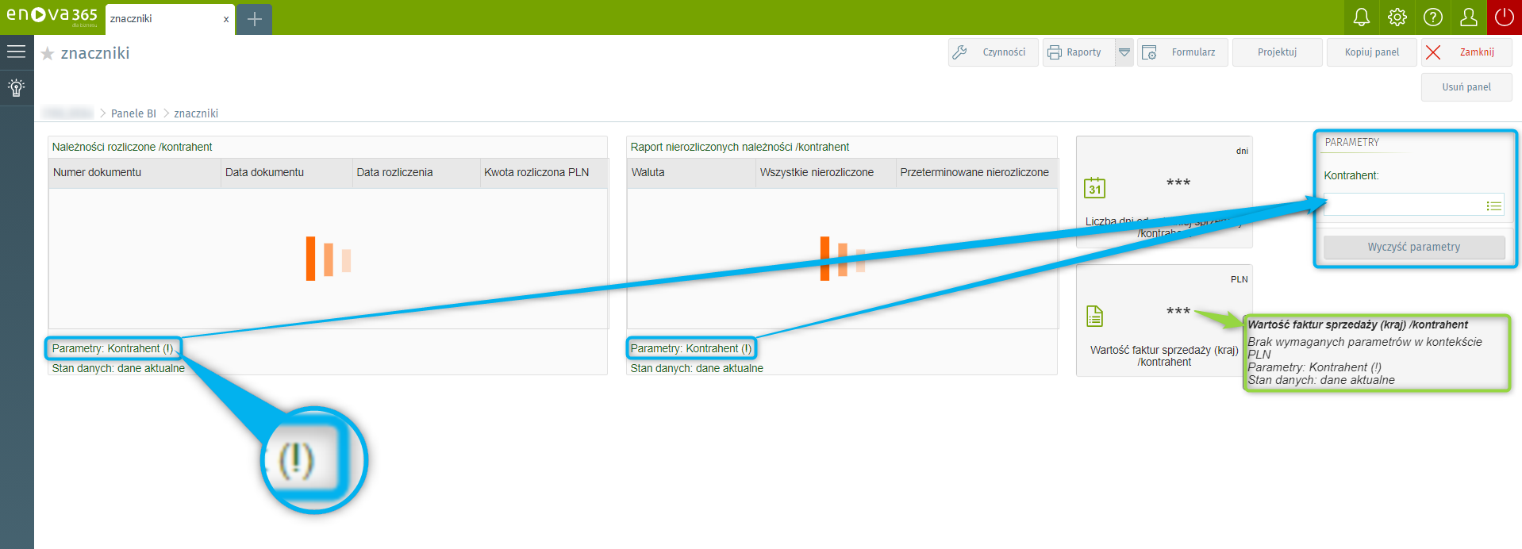Click Kopiuj panel button

1371,52
